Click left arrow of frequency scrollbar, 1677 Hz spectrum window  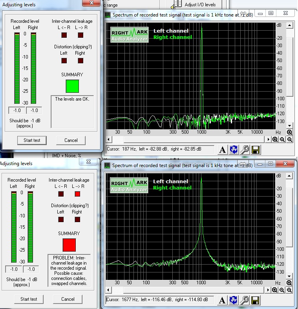(108, 290)
